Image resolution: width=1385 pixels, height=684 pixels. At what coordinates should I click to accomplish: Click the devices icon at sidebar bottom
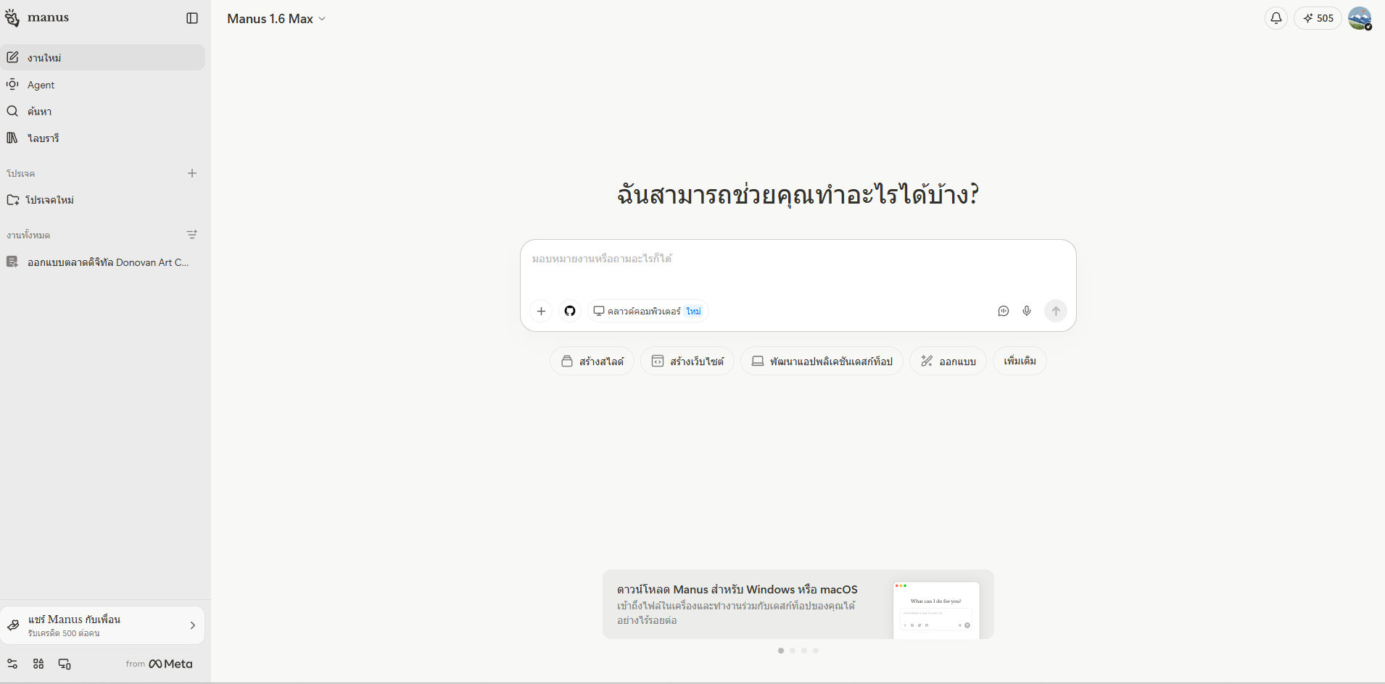coord(65,664)
